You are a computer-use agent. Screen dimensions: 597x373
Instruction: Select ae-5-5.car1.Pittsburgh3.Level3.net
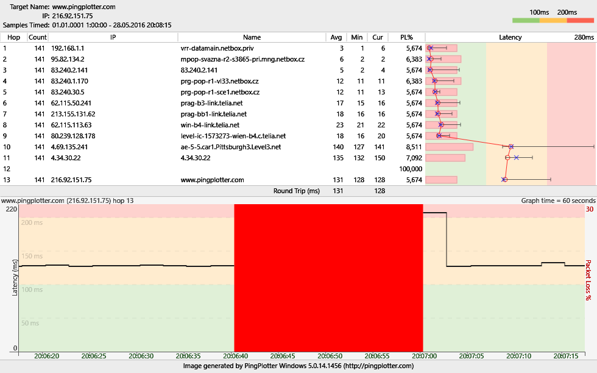[x=231, y=147]
